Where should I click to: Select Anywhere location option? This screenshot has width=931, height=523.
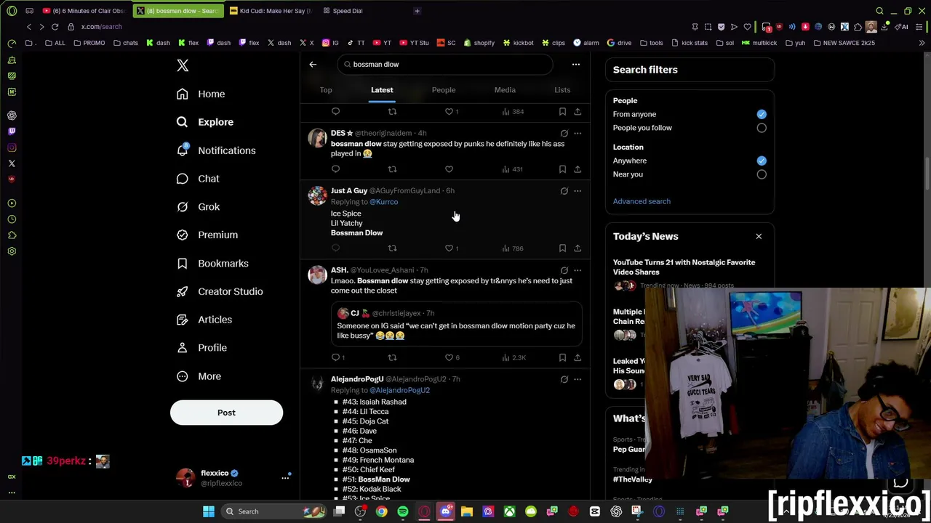[x=762, y=161]
